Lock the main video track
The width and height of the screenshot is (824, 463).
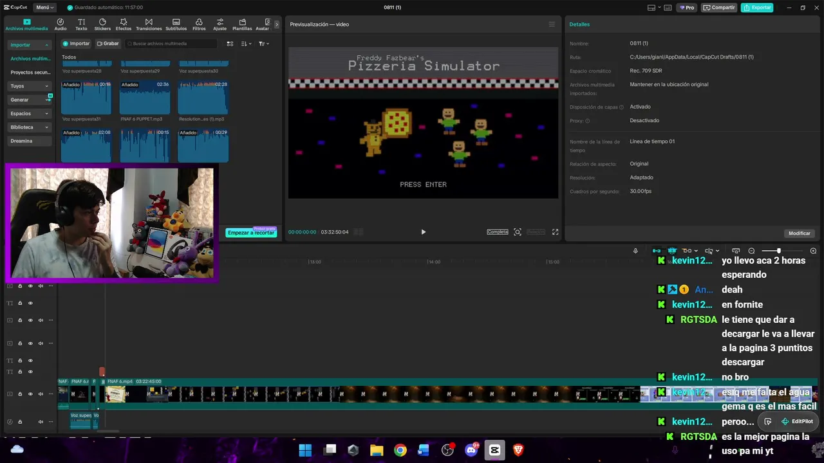point(20,394)
